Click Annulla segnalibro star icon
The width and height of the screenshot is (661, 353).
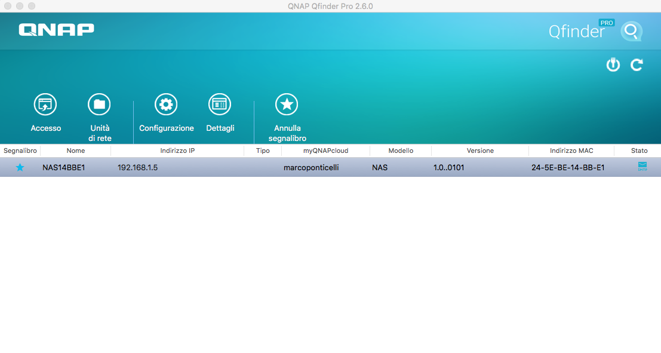[287, 105]
